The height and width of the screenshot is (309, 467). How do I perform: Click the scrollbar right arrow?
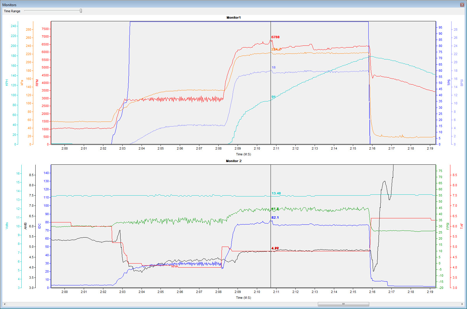(x=462, y=304)
